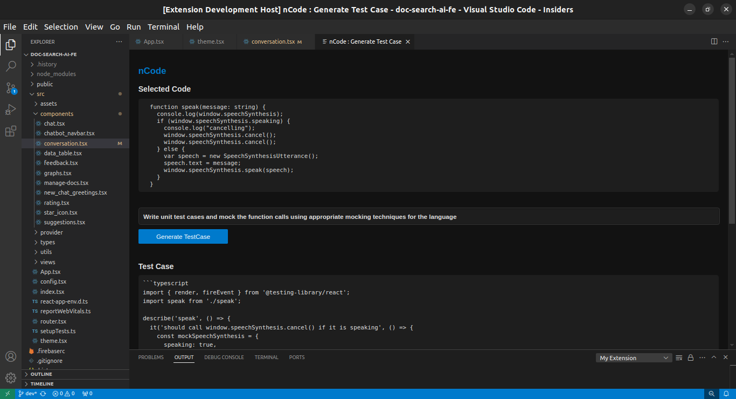
Task: Click the dev* git branch indicator
Action: click(27, 394)
